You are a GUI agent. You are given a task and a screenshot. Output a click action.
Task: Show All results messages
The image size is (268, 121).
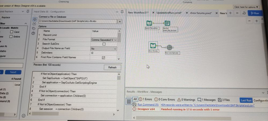point(135,99)
